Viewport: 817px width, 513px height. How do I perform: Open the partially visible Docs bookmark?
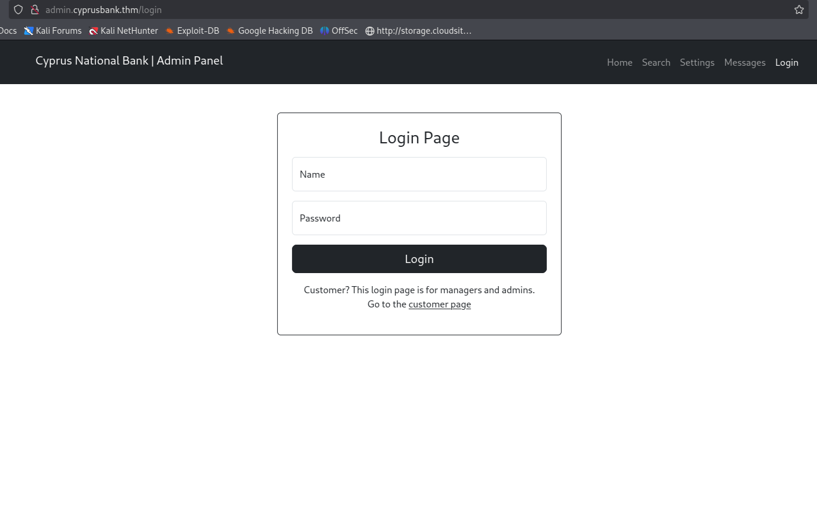click(x=8, y=31)
